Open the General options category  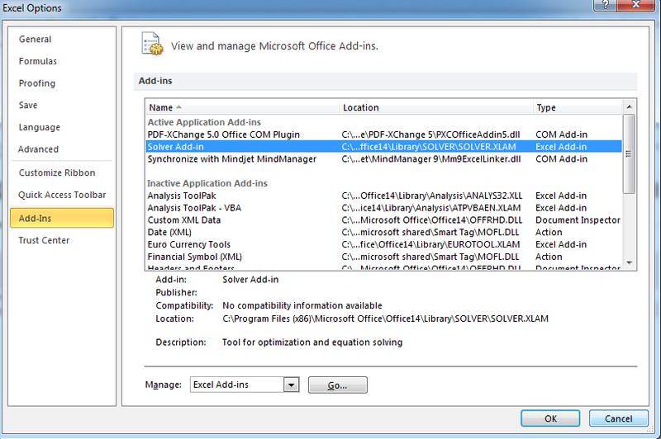pos(35,39)
